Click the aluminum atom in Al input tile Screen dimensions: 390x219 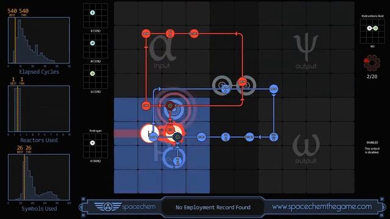tap(92, 43)
